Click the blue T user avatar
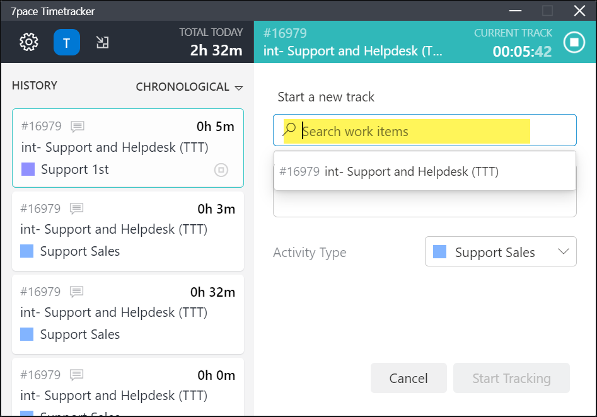Screen dimensions: 597x417 click(x=67, y=42)
